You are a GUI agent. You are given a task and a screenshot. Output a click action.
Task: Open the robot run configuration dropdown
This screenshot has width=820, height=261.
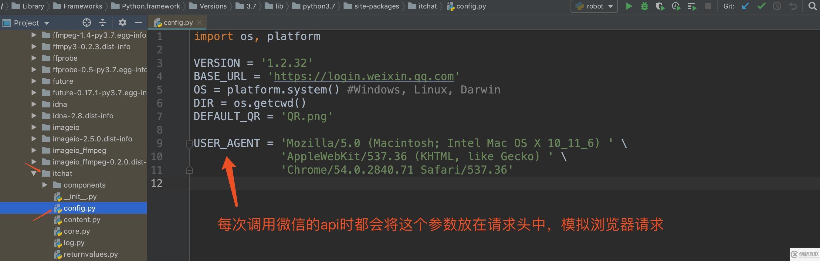tap(594, 6)
